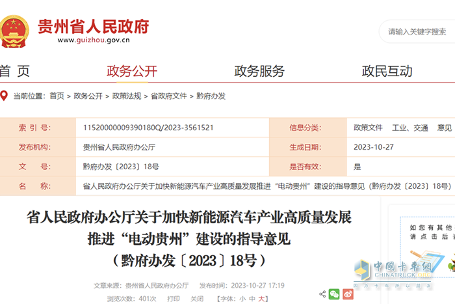Image resolution: width=455 pixels, height=304 pixels.
Task: Open 省政府文件 breadcrumb link
Action: tap(168, 96)
